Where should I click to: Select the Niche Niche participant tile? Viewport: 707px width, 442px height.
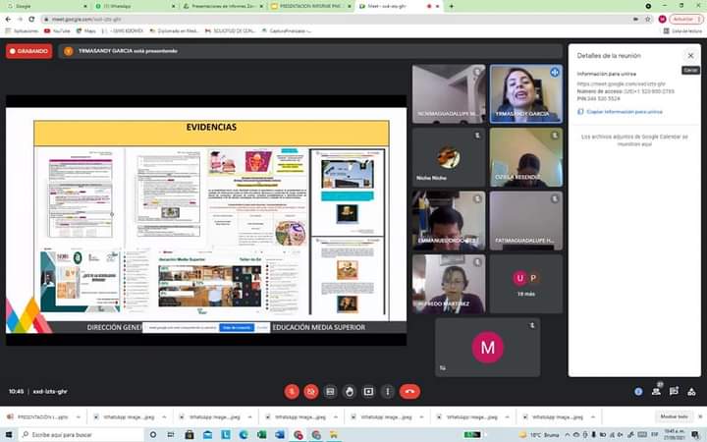[x=449, y=157]
